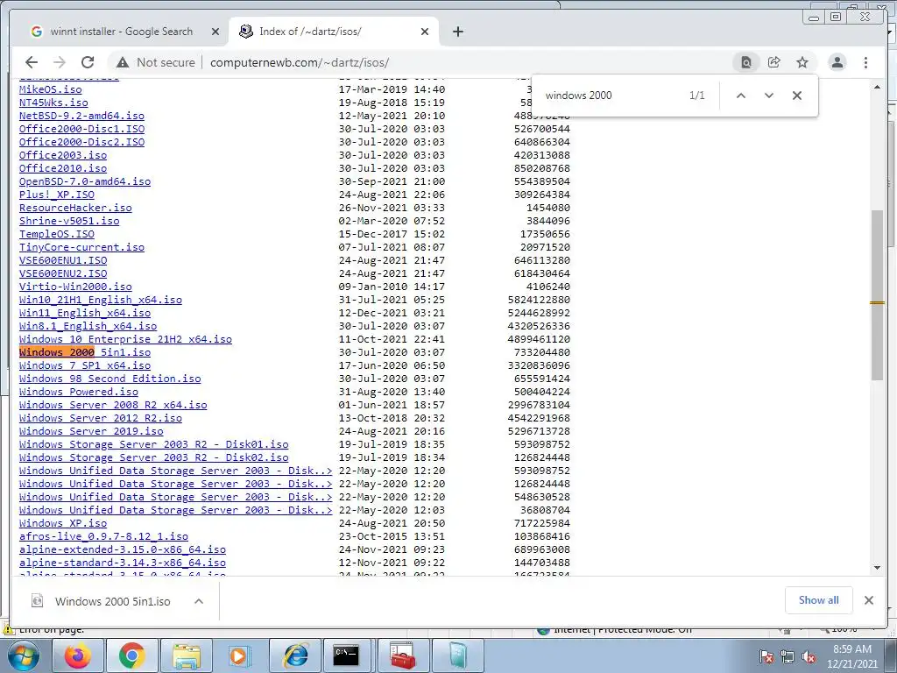The height and width of the screenshot is (673, 897).
Task: Open the MikeOS.iso link
Action: click(50, 89)
